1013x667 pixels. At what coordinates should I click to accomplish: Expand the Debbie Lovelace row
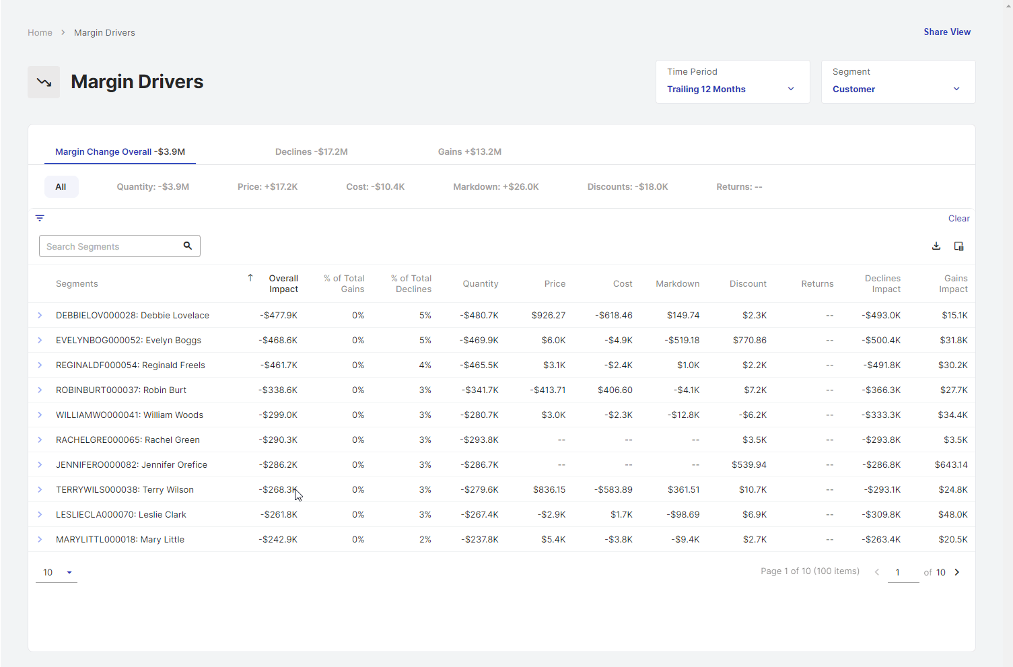[40, 316]
